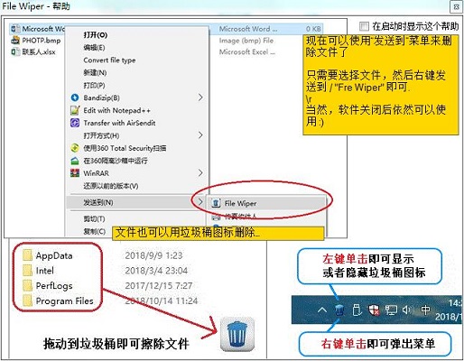Toggle the show help at startup checkbox
Viewport: 464px width, 361px height.
point(364,26)
